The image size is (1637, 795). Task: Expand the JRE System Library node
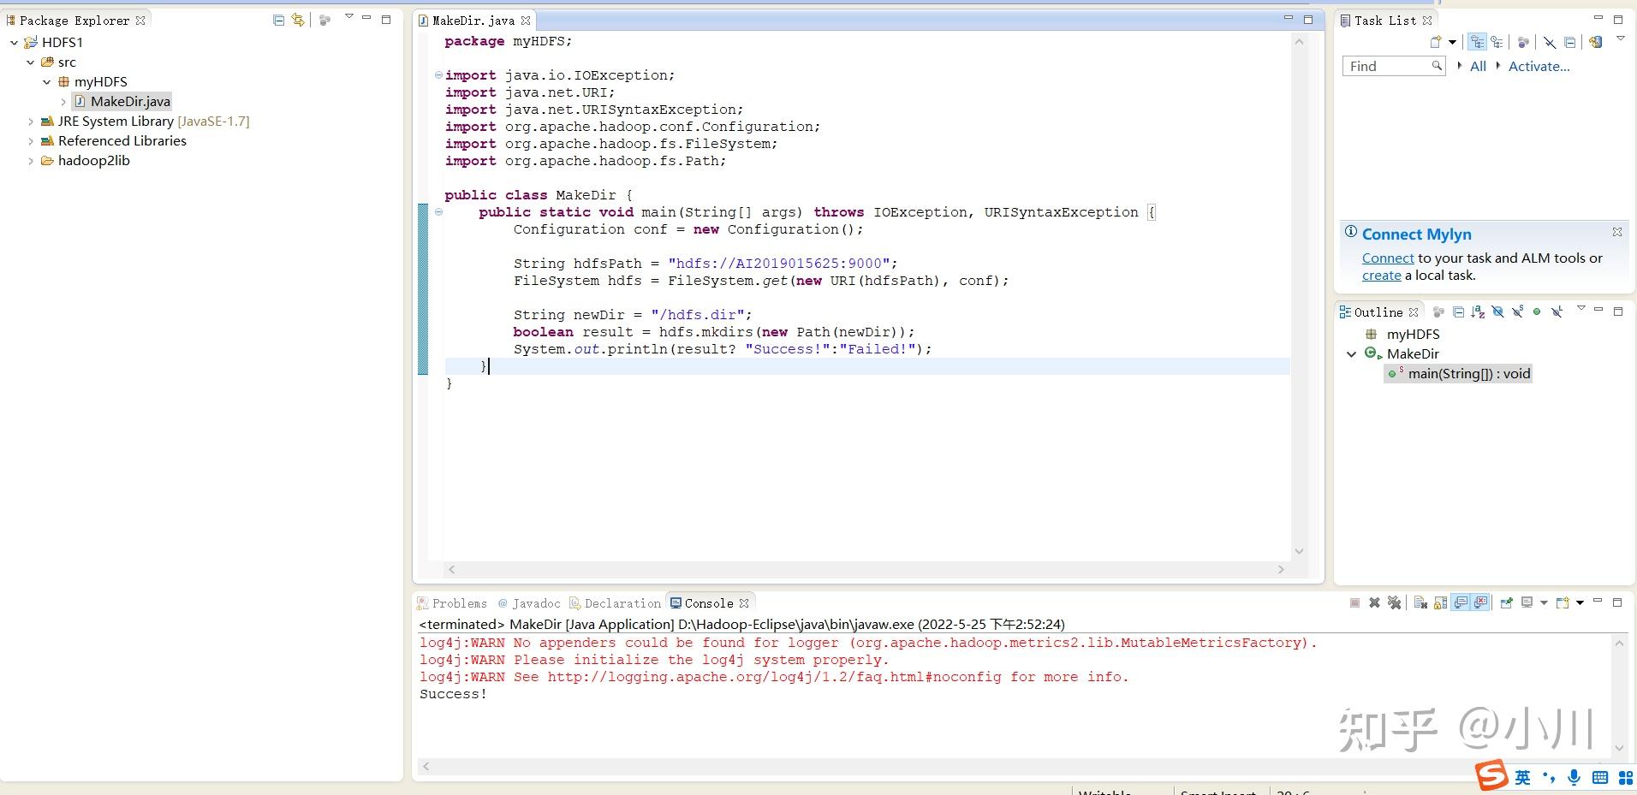[x=29, y=121]
